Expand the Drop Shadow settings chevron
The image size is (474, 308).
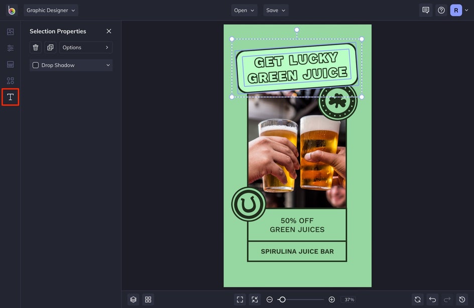point(108,65)
